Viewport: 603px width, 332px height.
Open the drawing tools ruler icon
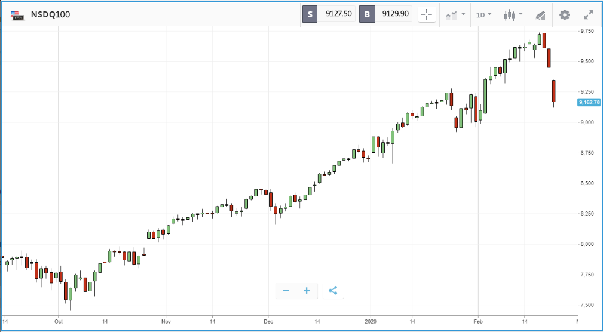click(x=540, y=16)
